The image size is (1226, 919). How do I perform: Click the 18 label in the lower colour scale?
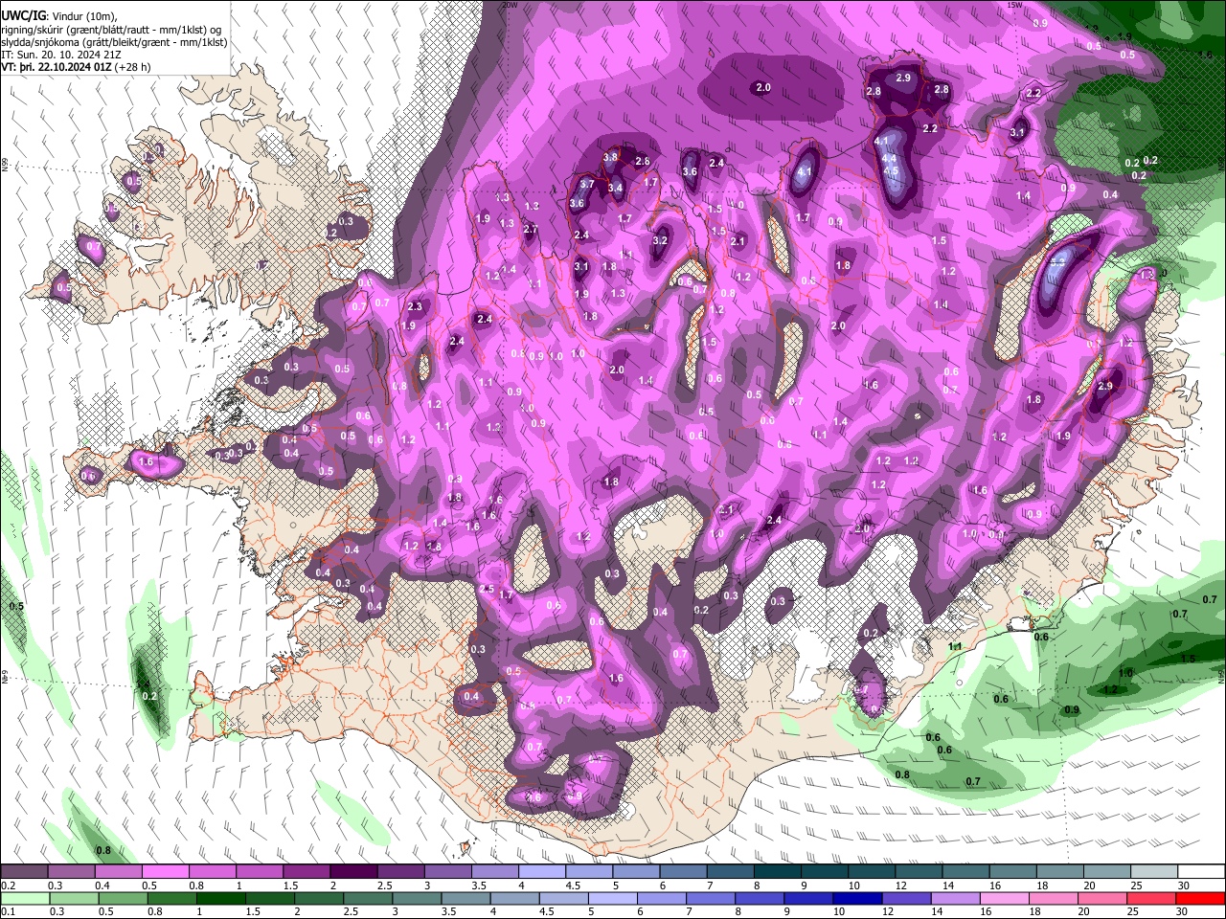[x=1034, y=911]
